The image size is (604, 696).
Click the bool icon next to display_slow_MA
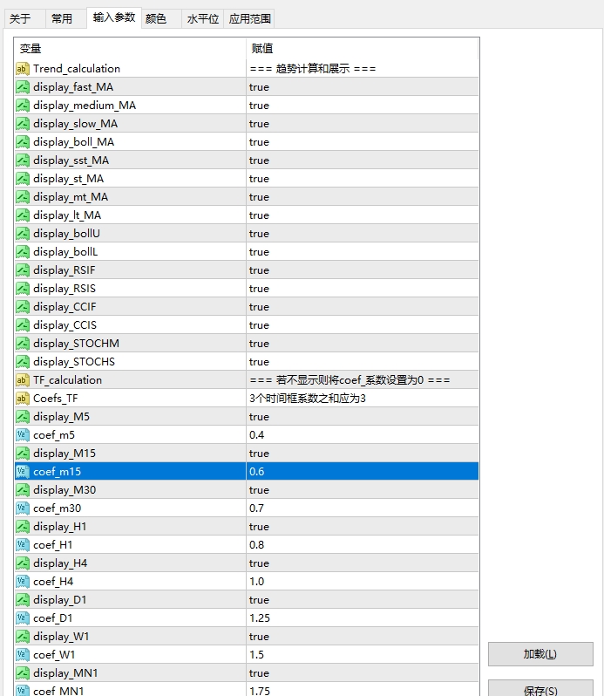[x=23, y=123]
